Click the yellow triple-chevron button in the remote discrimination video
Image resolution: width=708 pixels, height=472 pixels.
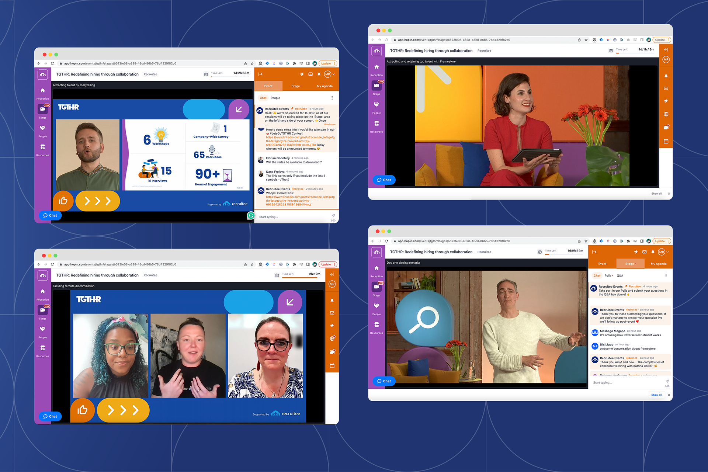123,410
